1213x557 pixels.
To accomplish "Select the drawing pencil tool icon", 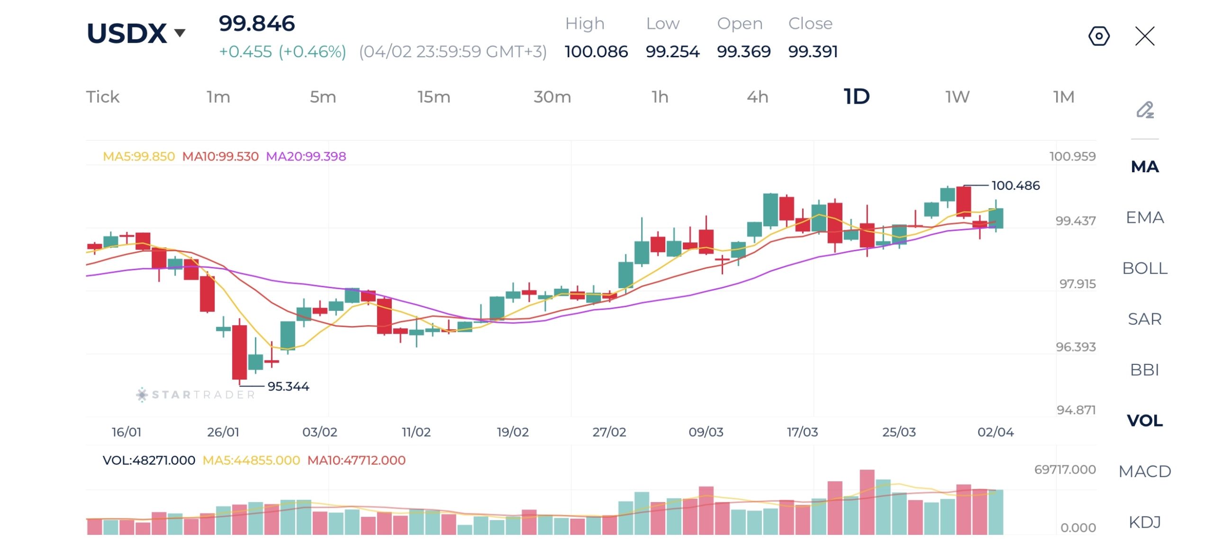I will coord(1145,110).
